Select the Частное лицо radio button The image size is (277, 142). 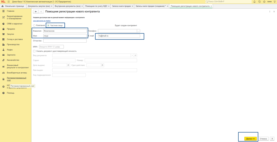pyautogui.click(x=48, y=25)
